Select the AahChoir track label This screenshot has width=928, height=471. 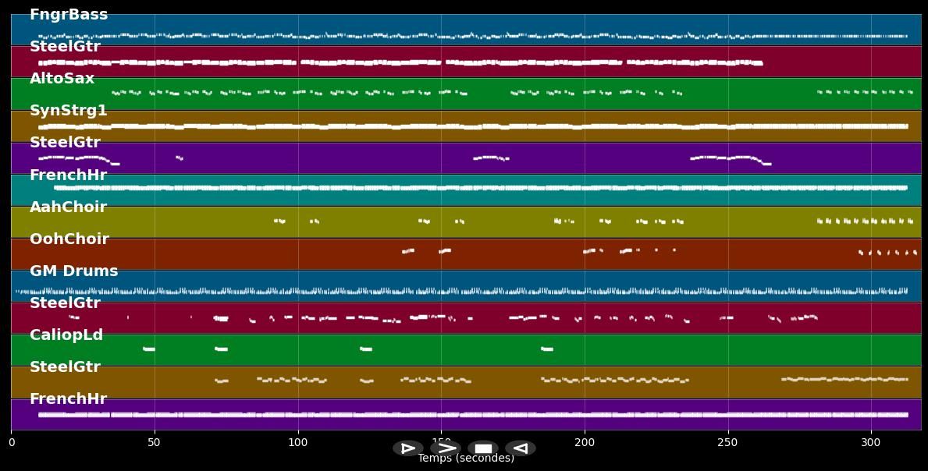click(68, 207)
